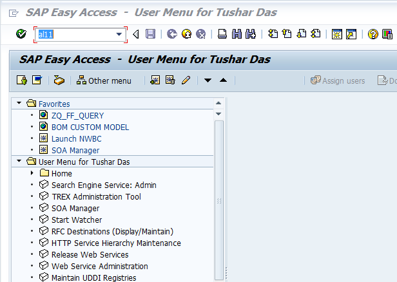The height and width of the screenshot is (282, 397).
Task: Click the User menu icon in application toolbar
Action: click(22, 80)
